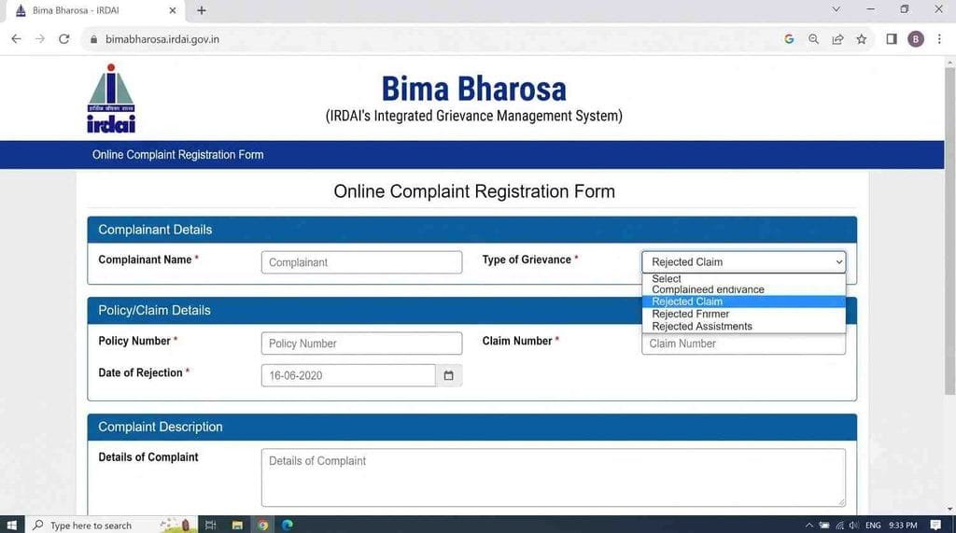Click the zoom magnifier icon in toolbar

pos(813,39)
